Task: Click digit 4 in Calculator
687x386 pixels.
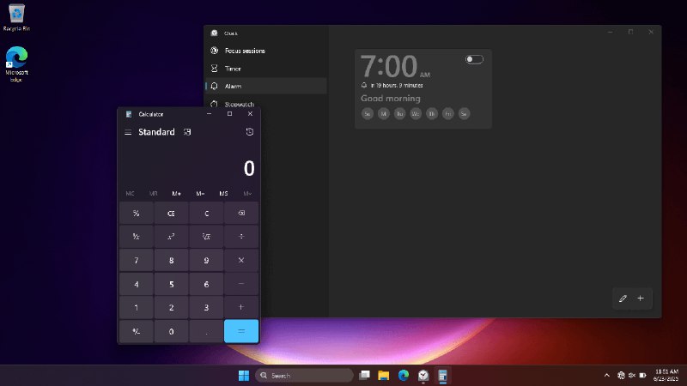Action: [x=137, y=284]
